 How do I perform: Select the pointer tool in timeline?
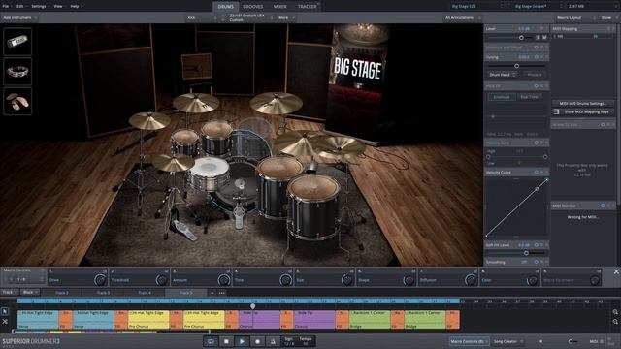point(5,312)
